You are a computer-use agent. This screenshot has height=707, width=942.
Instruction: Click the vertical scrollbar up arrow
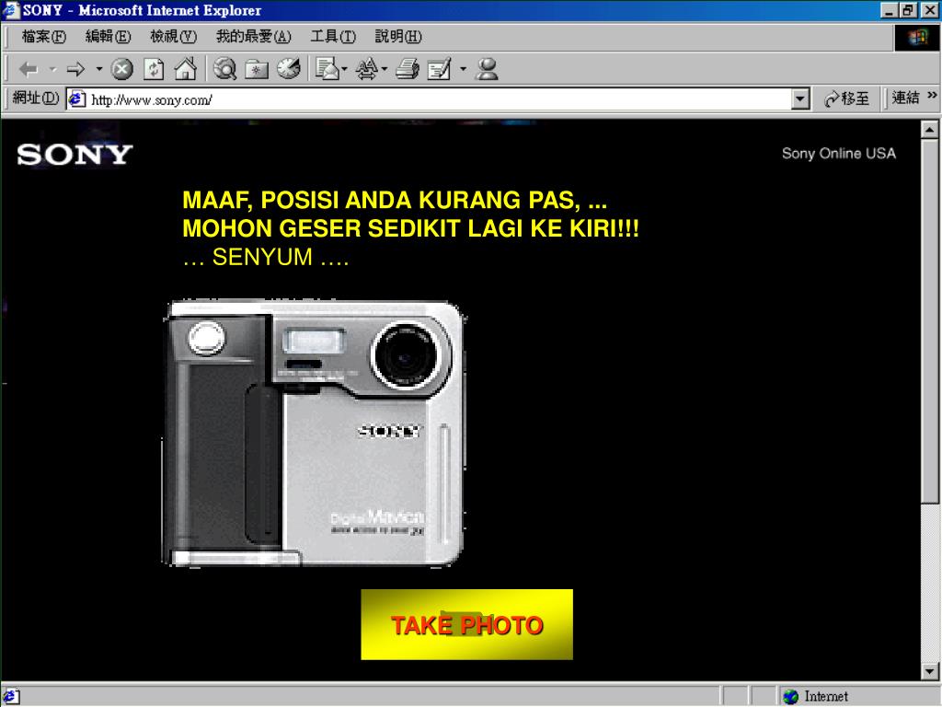point(929,129)
